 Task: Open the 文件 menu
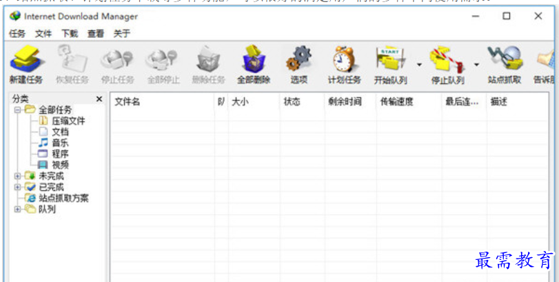pyautogui.click(x=43, y=34)
